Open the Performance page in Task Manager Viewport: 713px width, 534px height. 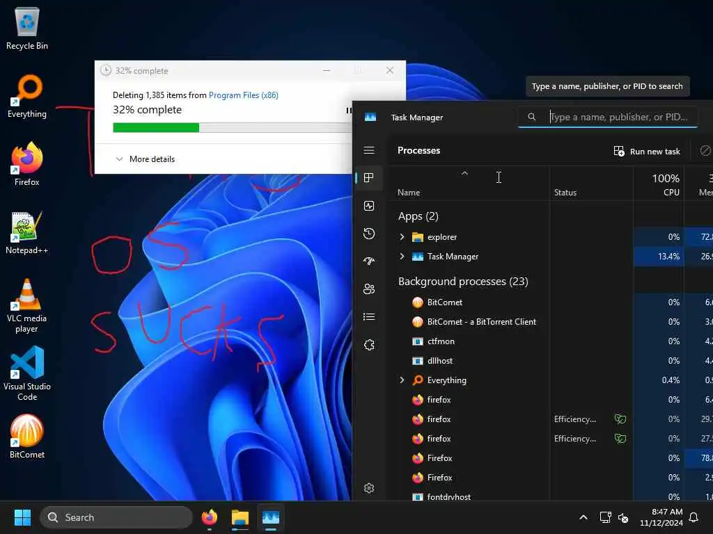point(369,206)
